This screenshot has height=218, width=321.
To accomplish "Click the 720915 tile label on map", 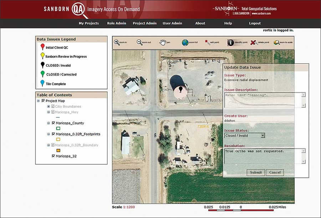I will [203, 127].
